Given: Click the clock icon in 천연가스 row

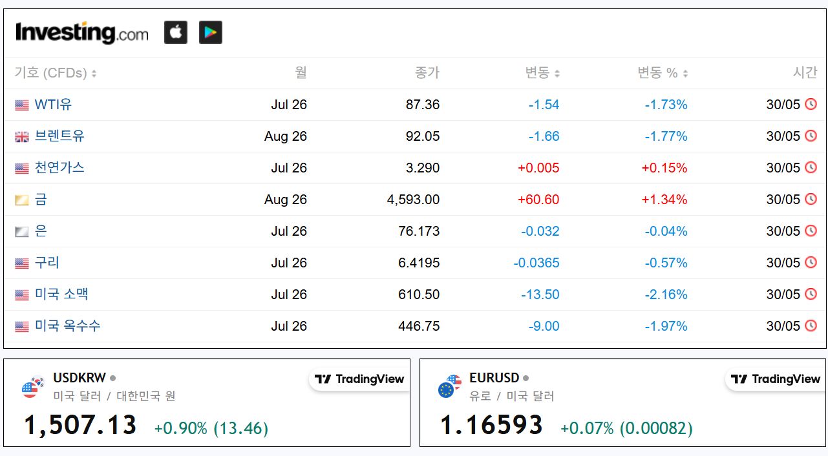Looking at the screenshot, I should (x=811, y=167).
